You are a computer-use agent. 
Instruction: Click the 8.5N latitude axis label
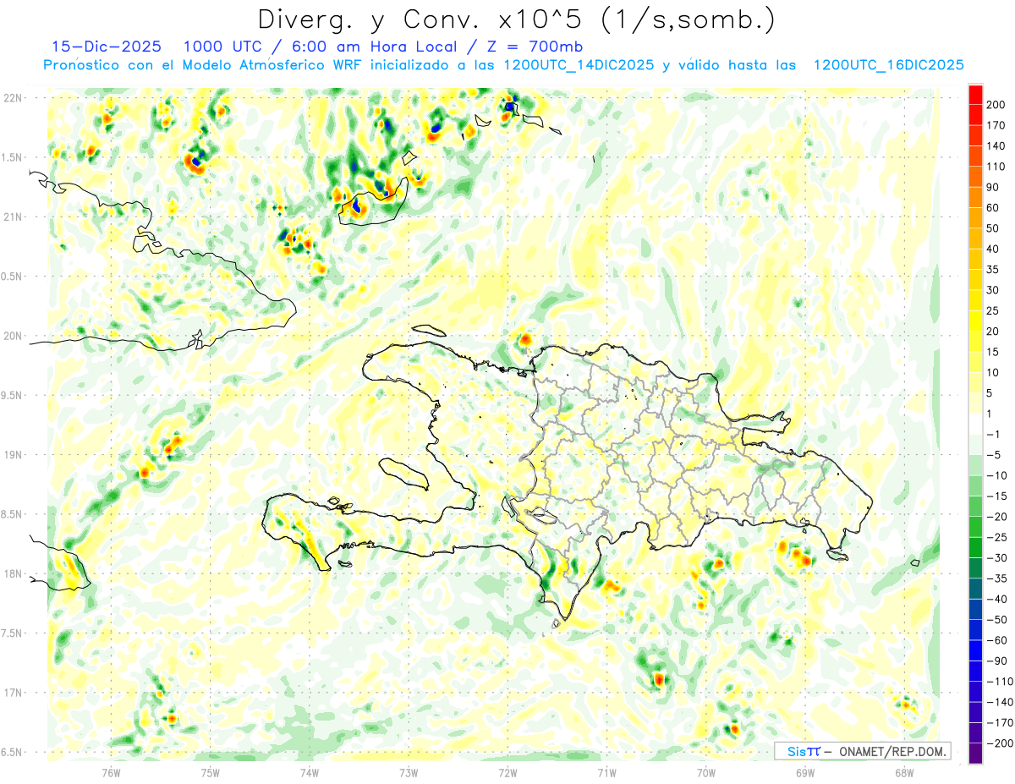point(13,514)
